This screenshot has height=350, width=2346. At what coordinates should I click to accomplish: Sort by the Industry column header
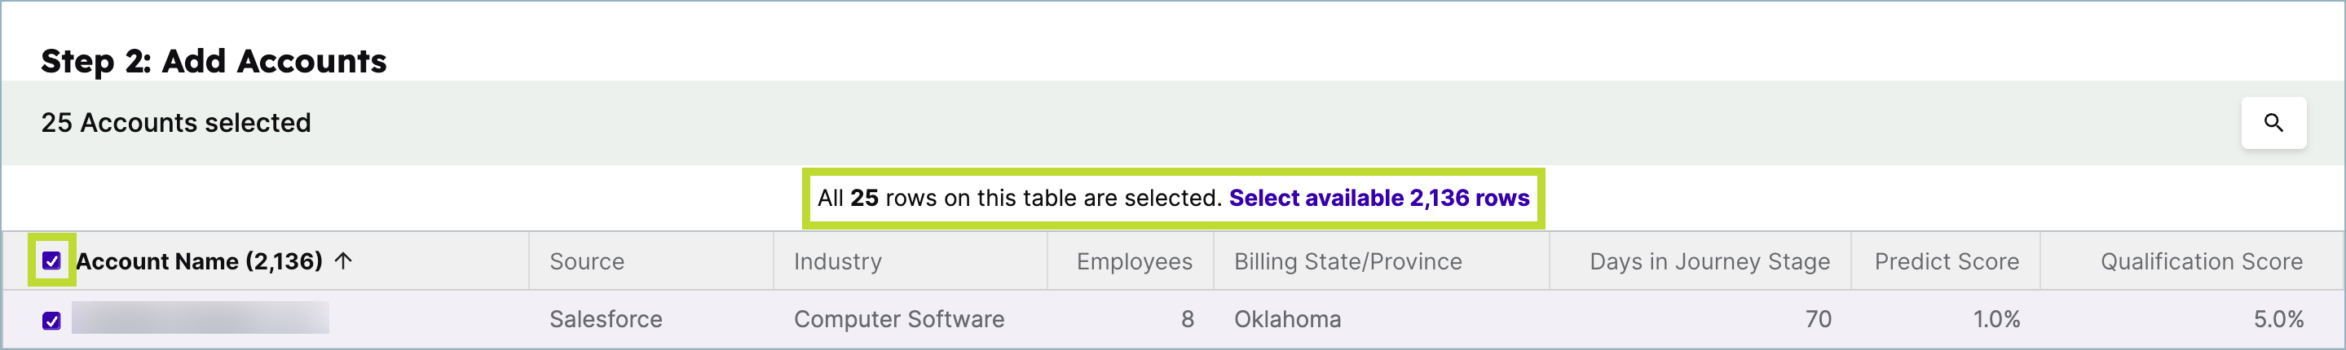pyautogui.click(x=838, y=262)
